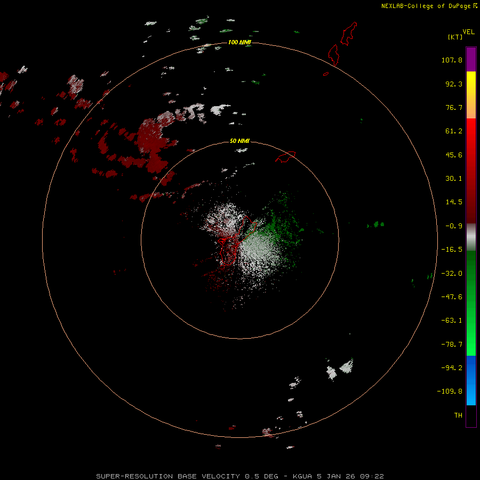This screenshot has width=480, height=480.
Task: Click the 50 NMI range ring label
Action: coord(239,141)
